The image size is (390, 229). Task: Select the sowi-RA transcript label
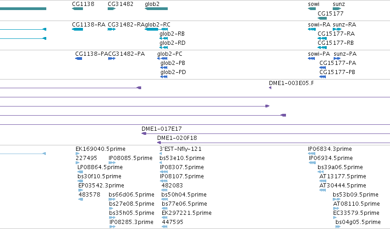click(x=319, y=25)
